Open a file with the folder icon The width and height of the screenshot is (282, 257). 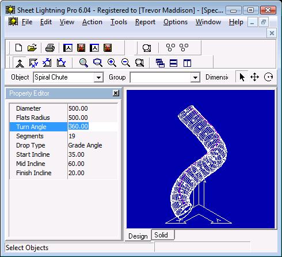click(32, 47)
